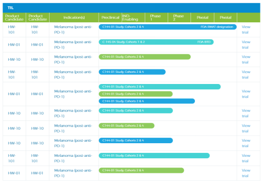Open View trial link for C-145-04 study row
The image size is (261, 184).
(246, 45)
